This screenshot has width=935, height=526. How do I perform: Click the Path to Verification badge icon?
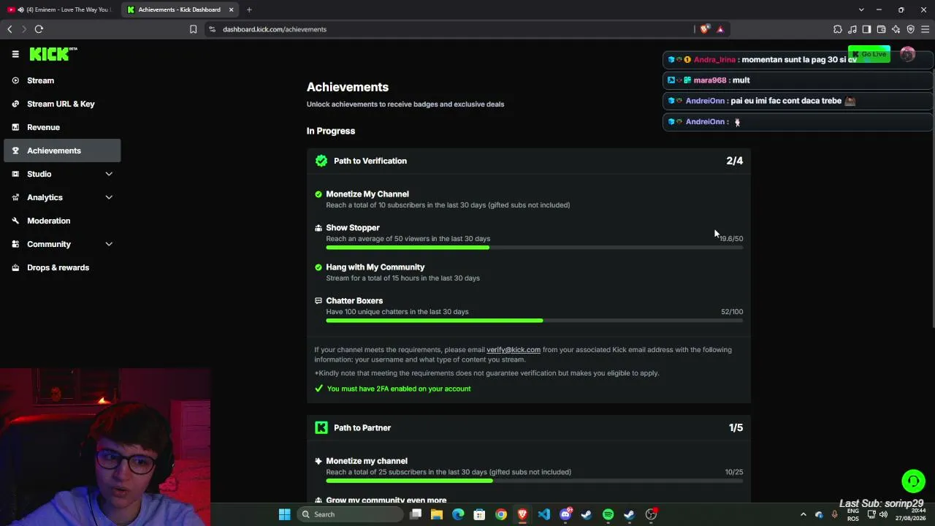pos(321,161)
